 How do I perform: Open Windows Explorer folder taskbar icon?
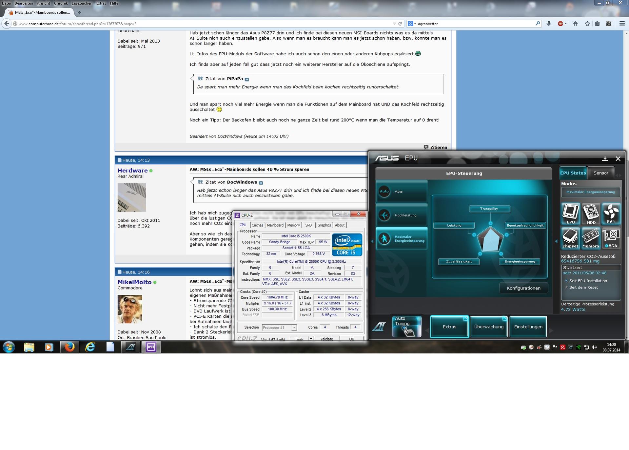point(29,347)
